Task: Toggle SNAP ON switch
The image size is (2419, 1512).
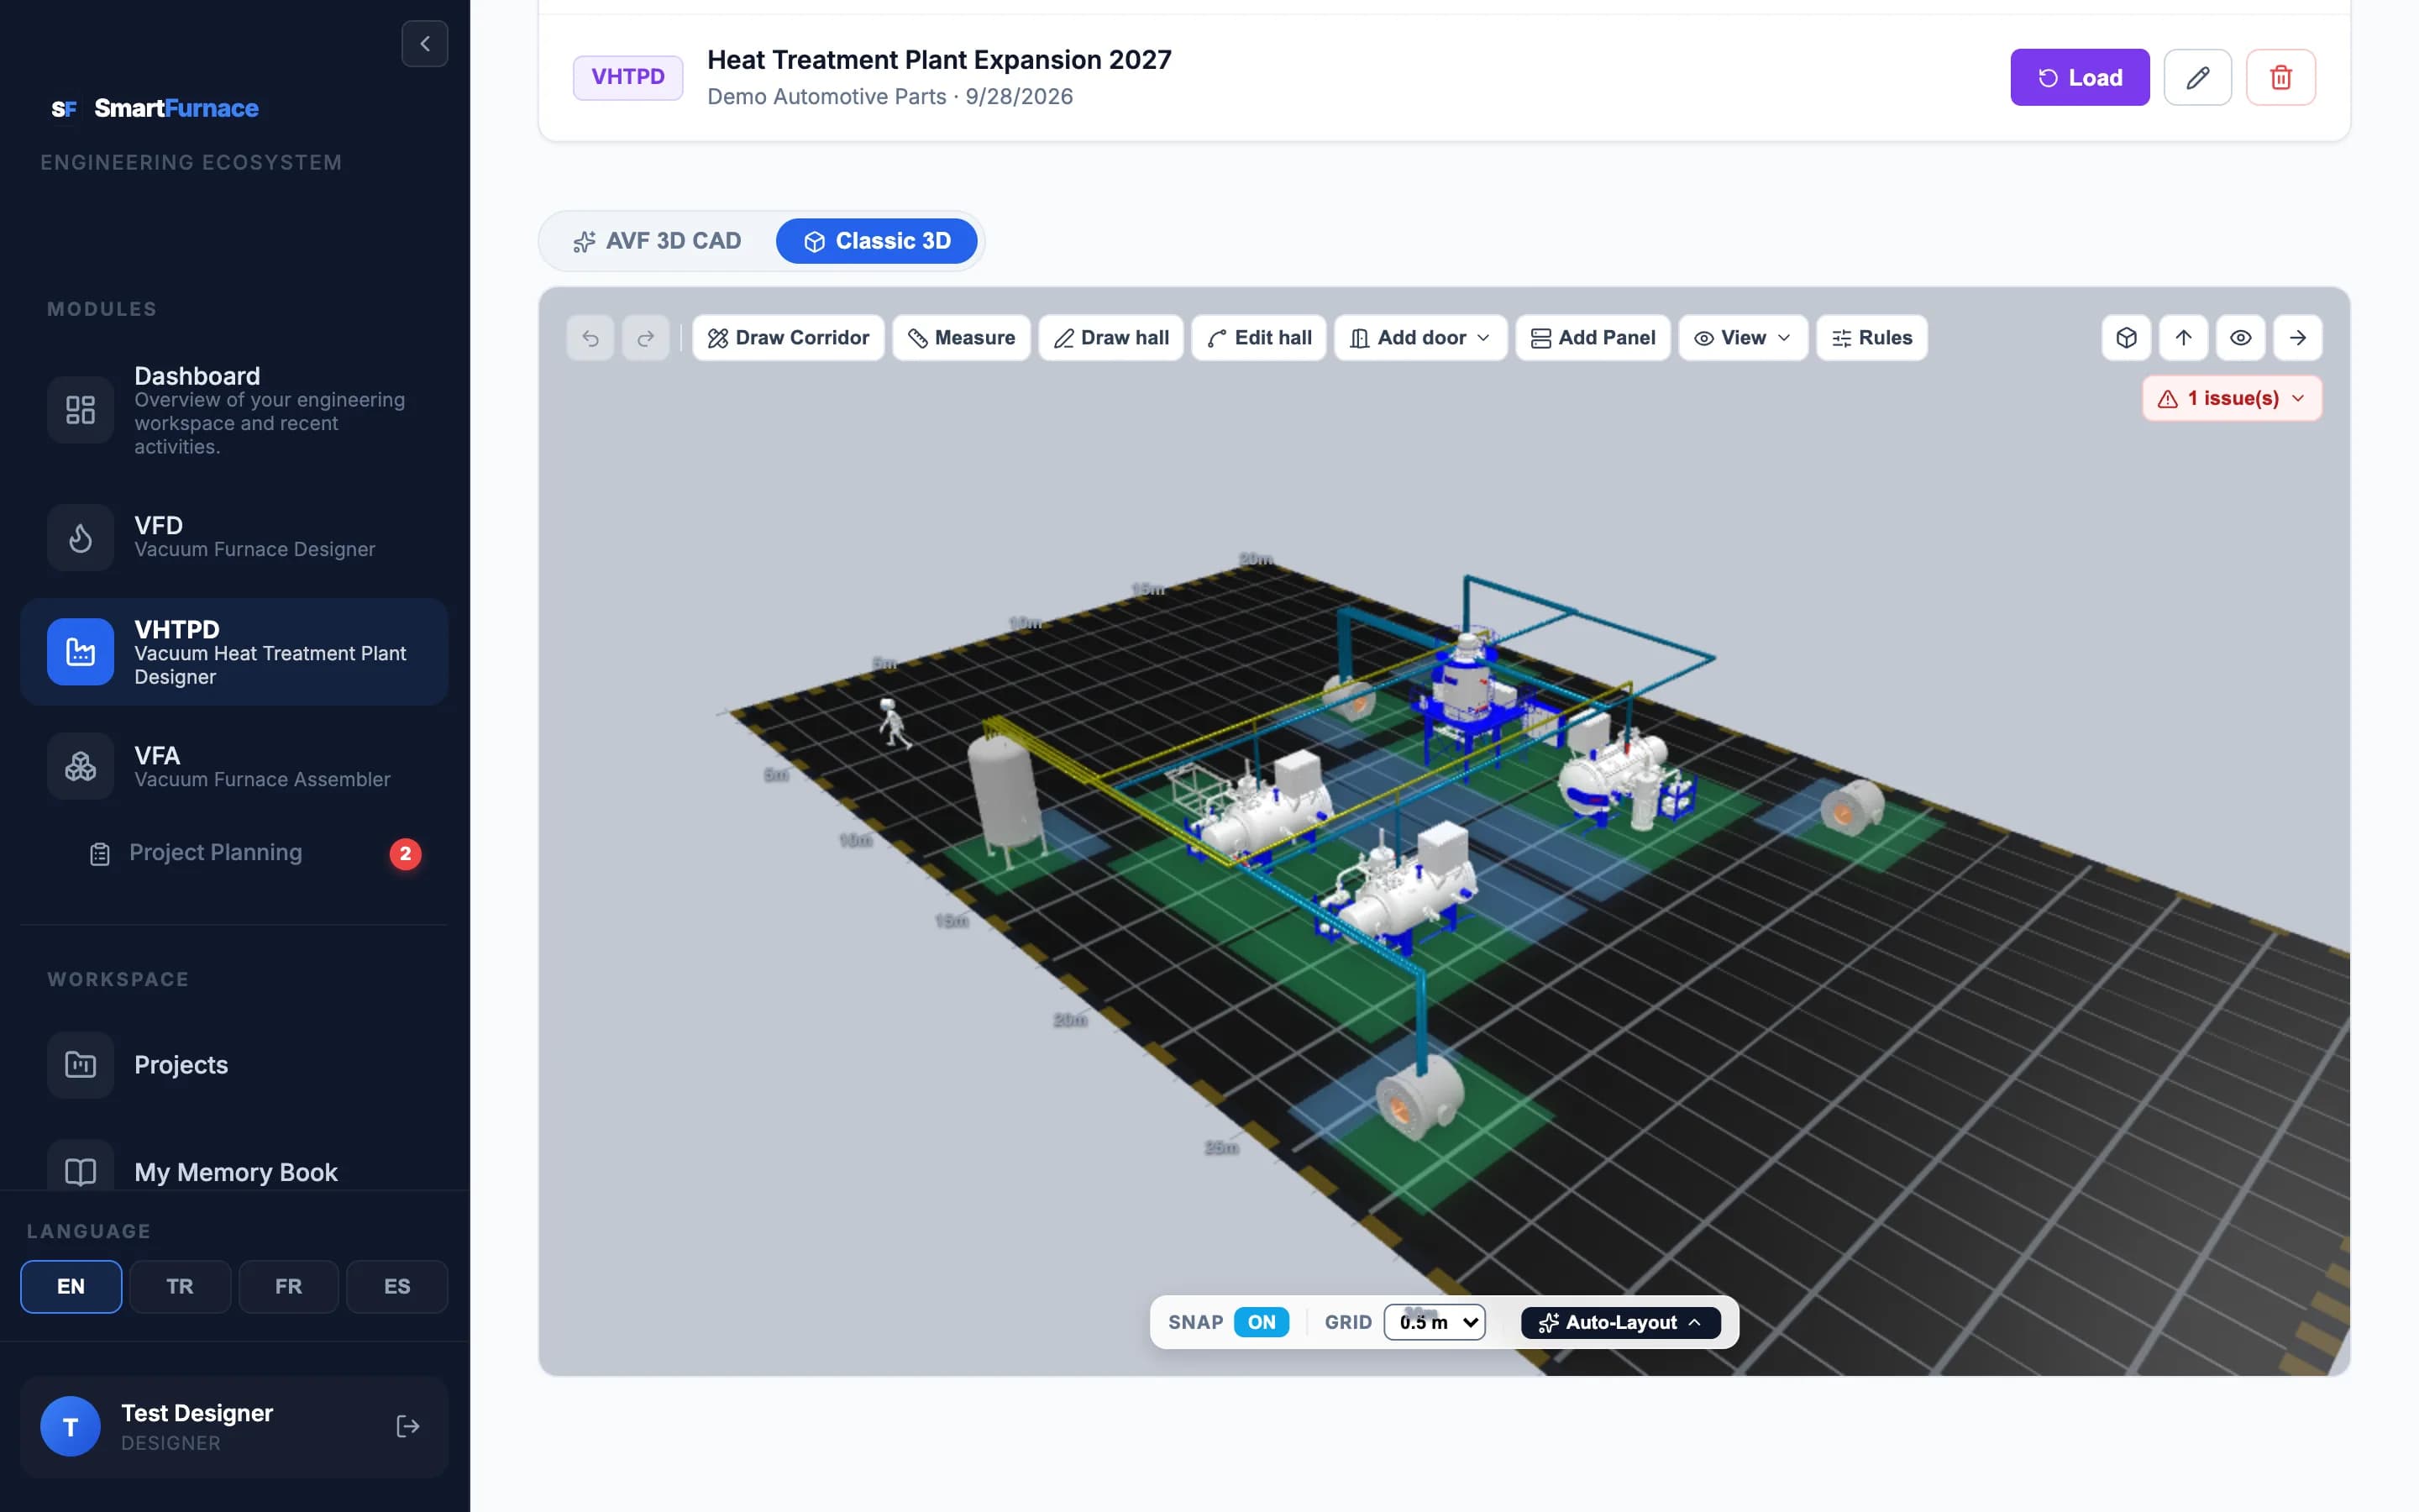Action: click(1262, 1322)
